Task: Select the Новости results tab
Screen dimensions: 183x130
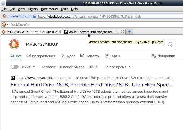Action: [90, 56]
